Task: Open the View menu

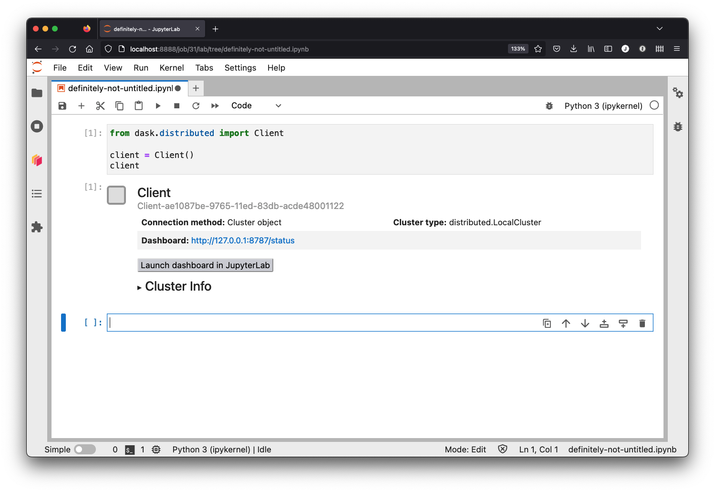Action: [113, 68]
